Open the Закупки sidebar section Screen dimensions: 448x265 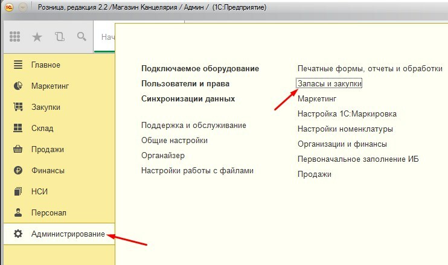coord(46,107)
